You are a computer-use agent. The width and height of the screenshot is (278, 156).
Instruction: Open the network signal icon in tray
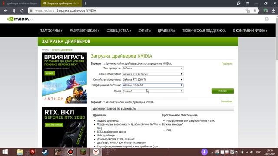tap(247, 152)
